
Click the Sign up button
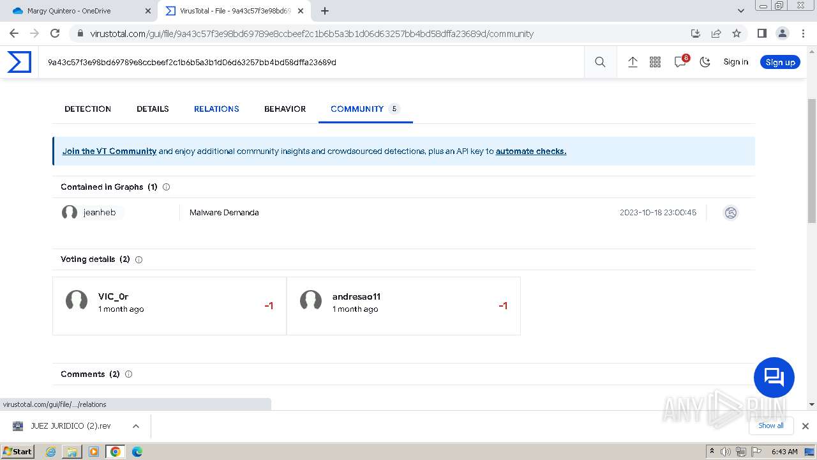point(780,62)
